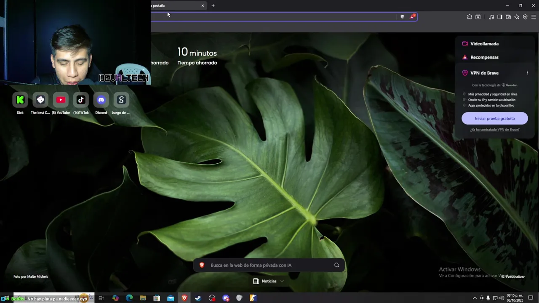Click the volume speaker tray icon
Image resolution: width=539 pixels, height=303 pixels.
[502, 298]
